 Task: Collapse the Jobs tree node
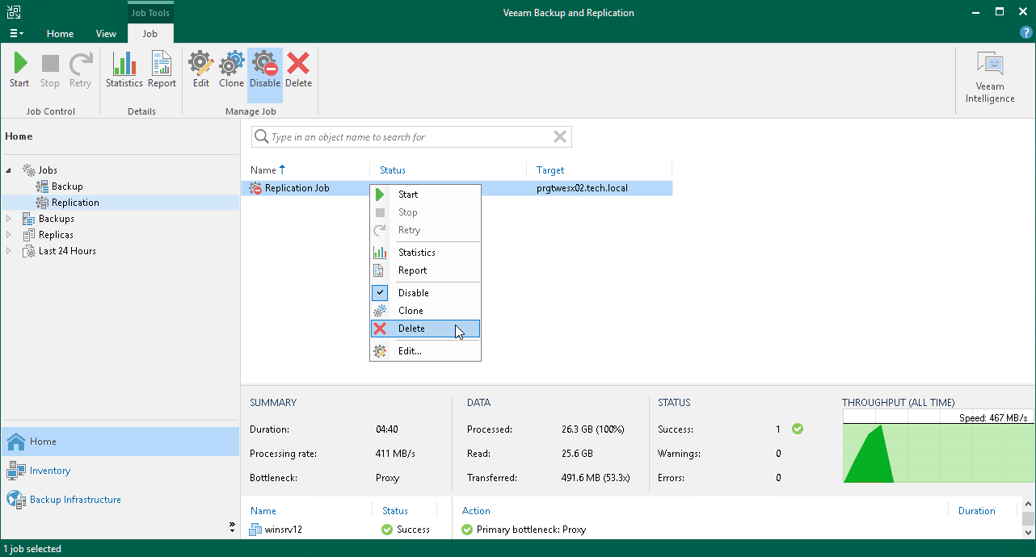[8, 170]
